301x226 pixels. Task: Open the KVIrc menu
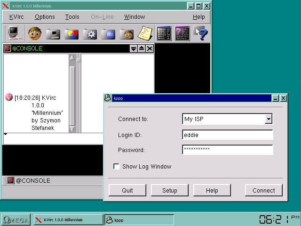[16, 17]
